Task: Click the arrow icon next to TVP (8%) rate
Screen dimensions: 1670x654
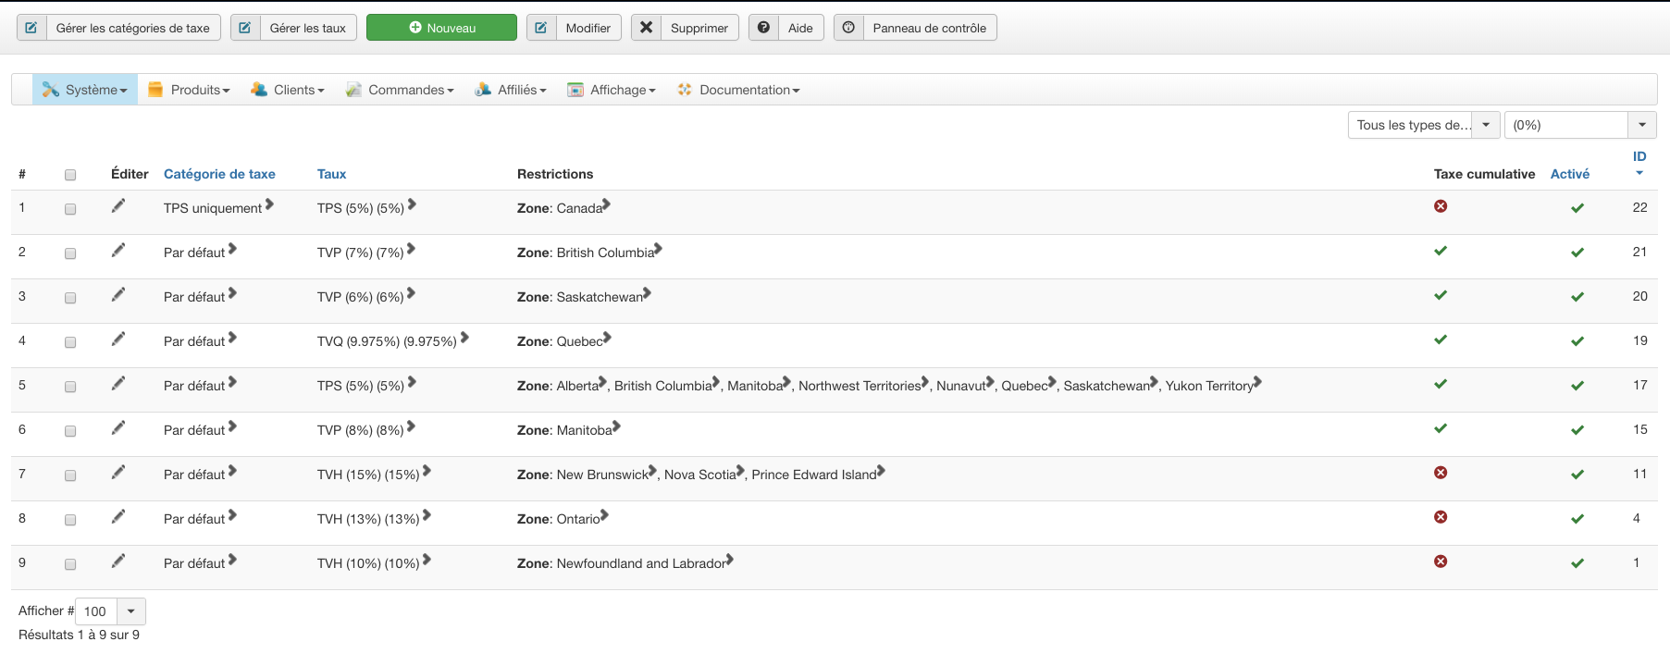Action: click(411, 426)
